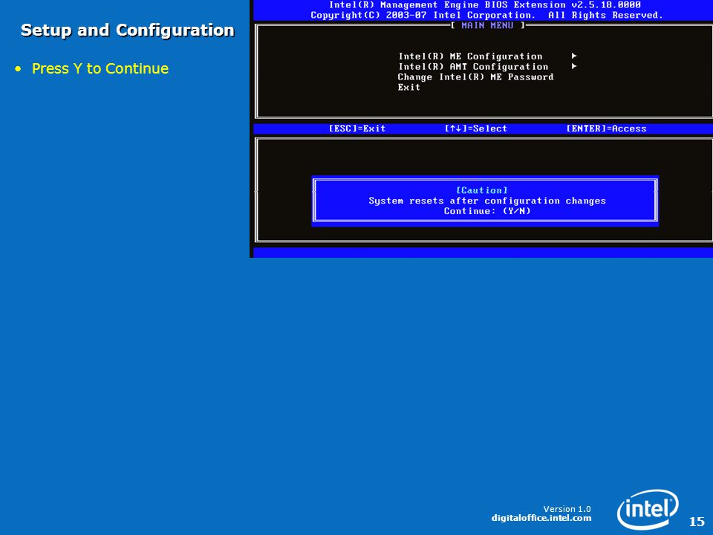The width and height of the screenshot is (713, 535).
Task: Open the digitaloffice.intel.com link
Action: coord(541,518)
